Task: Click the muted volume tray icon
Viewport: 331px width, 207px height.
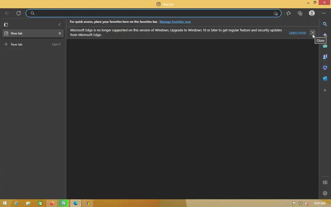Action: point(307,203)
